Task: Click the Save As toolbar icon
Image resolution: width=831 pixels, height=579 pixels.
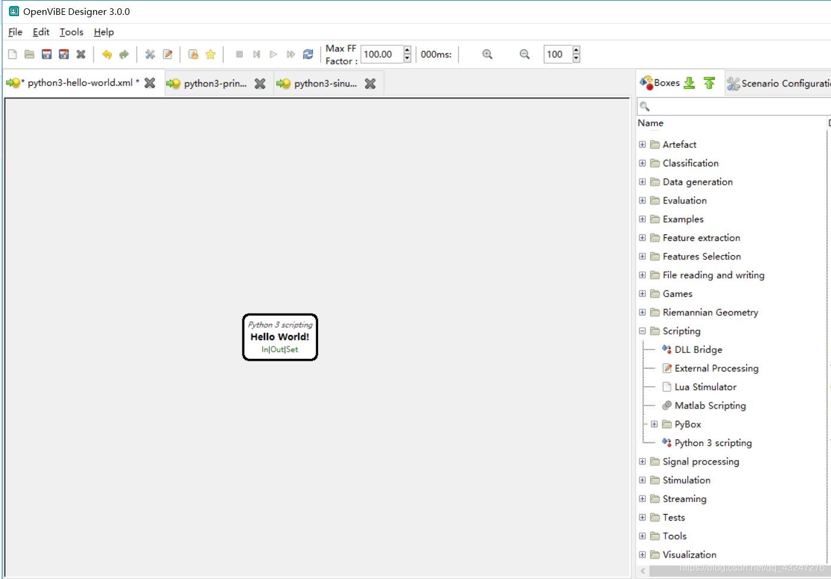Action: (x=64, y=54)
